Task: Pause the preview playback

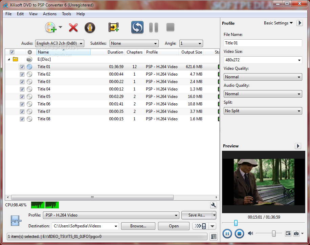Action: [x=227, y=234]
